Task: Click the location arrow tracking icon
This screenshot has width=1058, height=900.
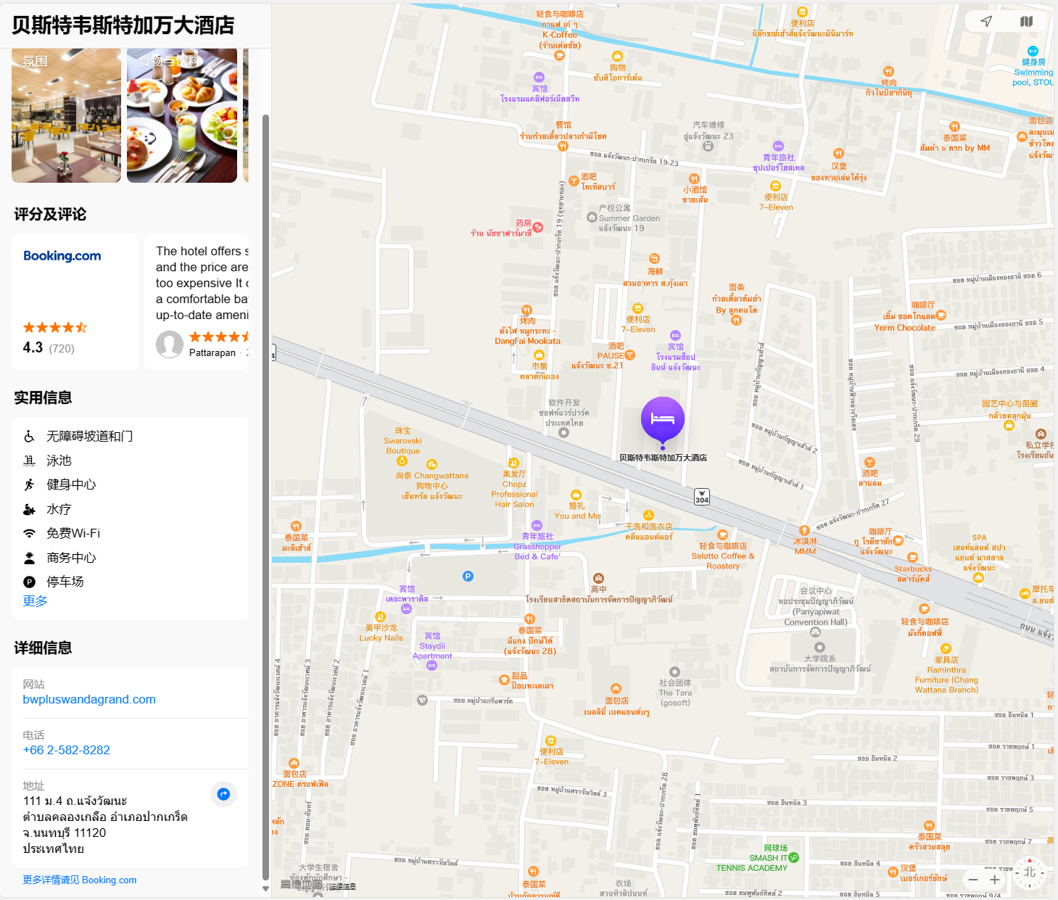Action: 986,21
